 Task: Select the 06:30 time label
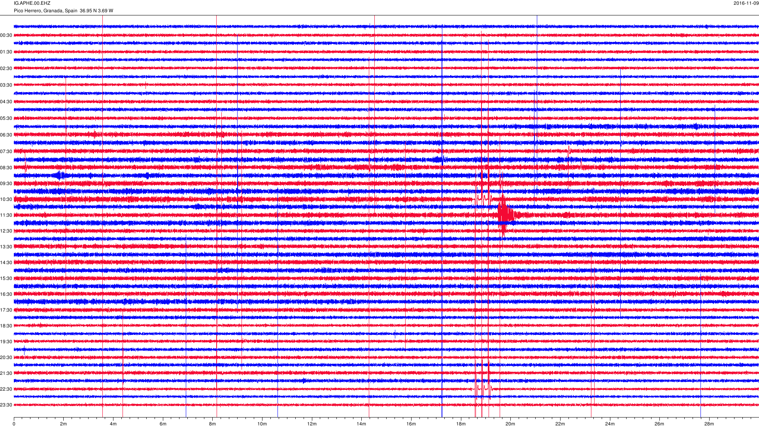pyautogui.click(x=6, y=135)
